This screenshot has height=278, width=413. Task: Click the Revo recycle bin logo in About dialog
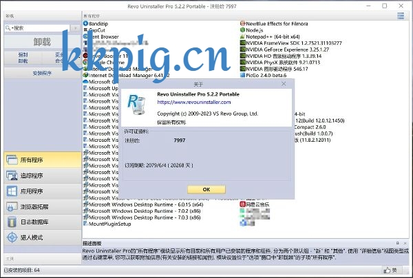tap(136, 105)
